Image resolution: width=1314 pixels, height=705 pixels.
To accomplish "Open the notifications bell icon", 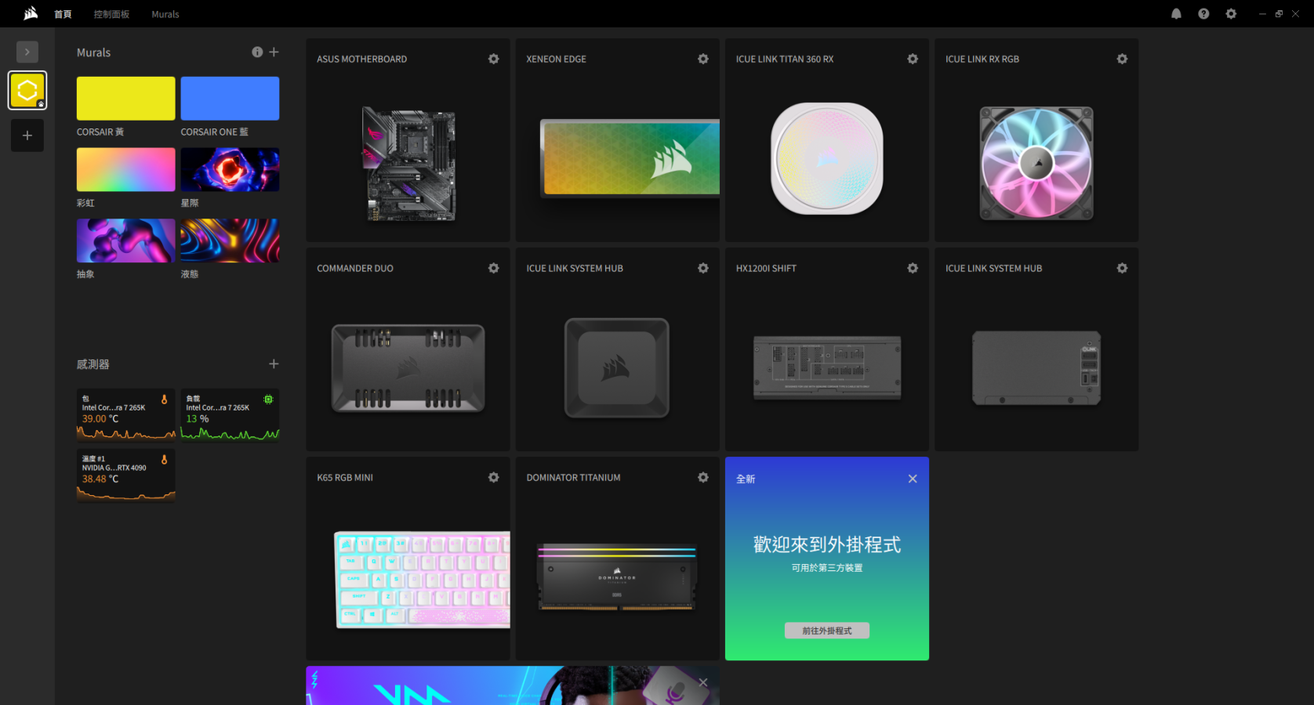I will point(1176,14).
